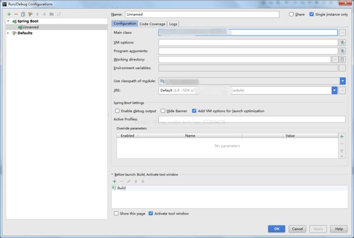Image resolution: width=354 pixels, height=238 pixels.
Task: Open the Logs tab
Action: (x=173, y=24)
